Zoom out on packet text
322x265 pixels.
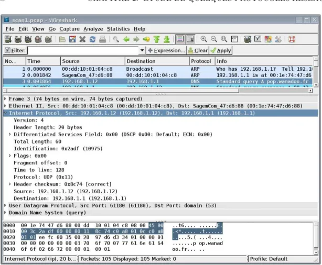tap(214, 39)
